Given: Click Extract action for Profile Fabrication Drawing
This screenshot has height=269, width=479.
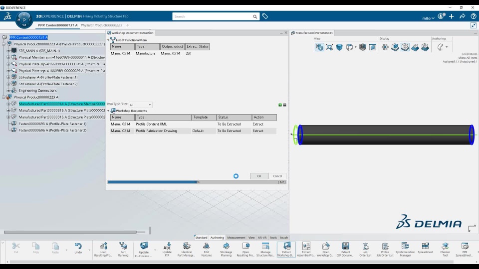Looking at the screenshot, I should [264, 131].
